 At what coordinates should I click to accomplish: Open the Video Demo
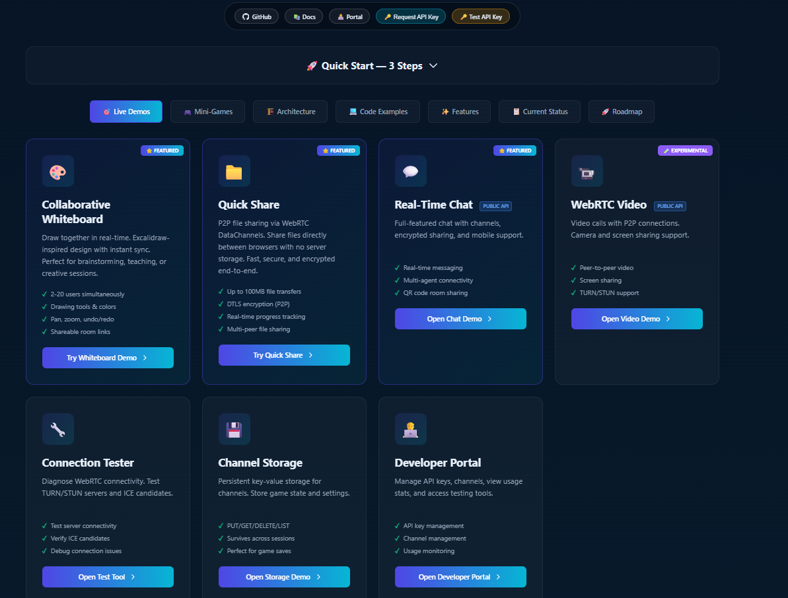click(636, 318)
